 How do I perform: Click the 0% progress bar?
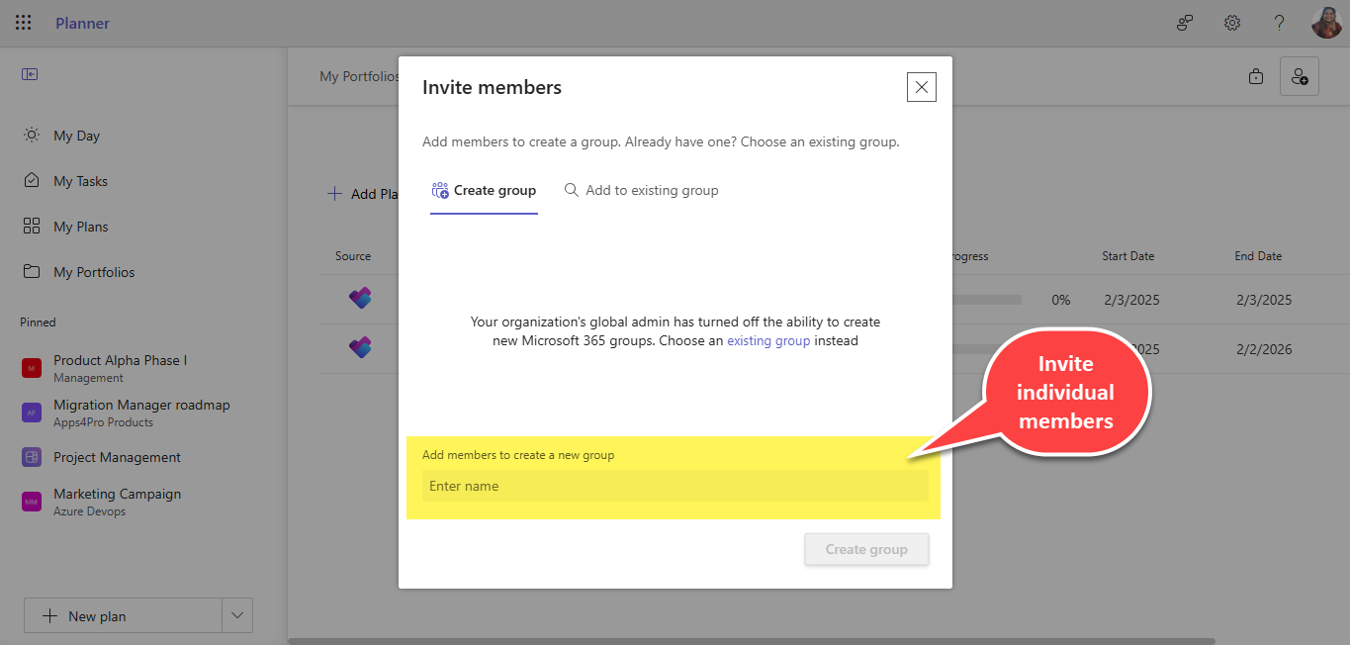989,299
